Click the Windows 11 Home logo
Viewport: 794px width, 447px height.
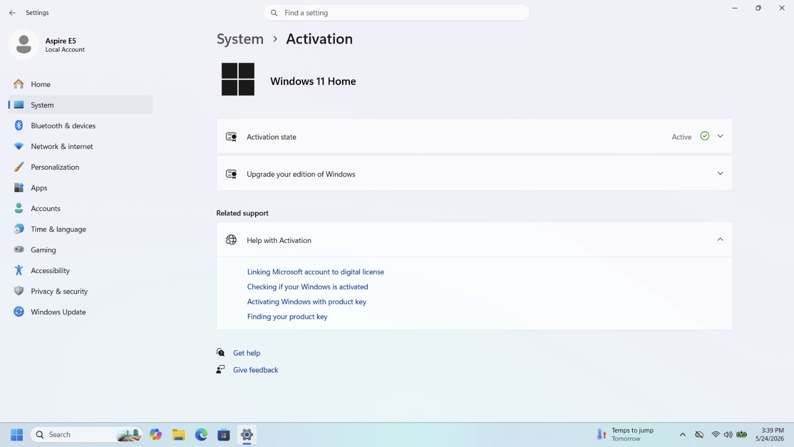238,79
